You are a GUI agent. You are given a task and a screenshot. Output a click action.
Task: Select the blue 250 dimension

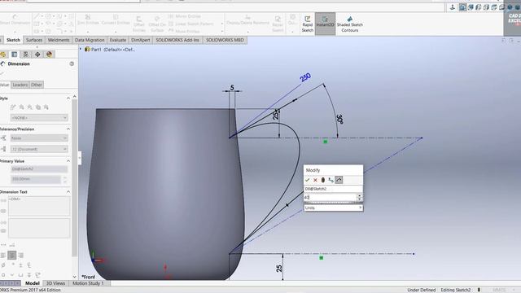pos(305,78)
